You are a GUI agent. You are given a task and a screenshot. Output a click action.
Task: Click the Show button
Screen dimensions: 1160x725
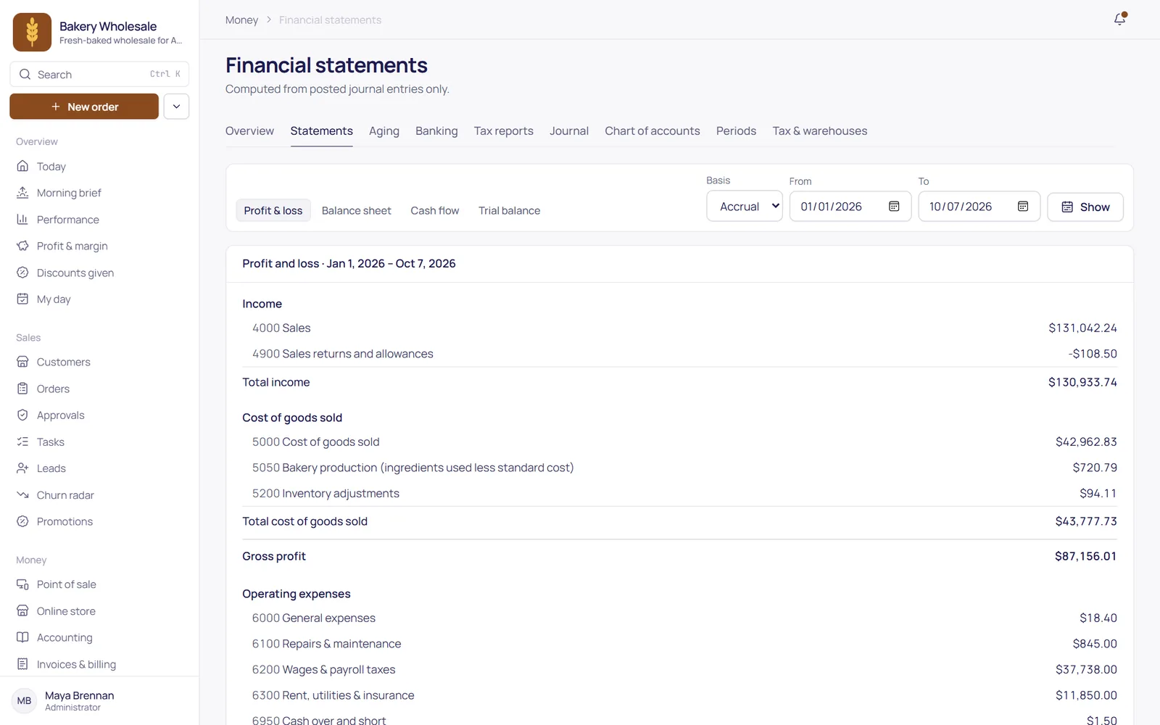(x=1085, y=207)
